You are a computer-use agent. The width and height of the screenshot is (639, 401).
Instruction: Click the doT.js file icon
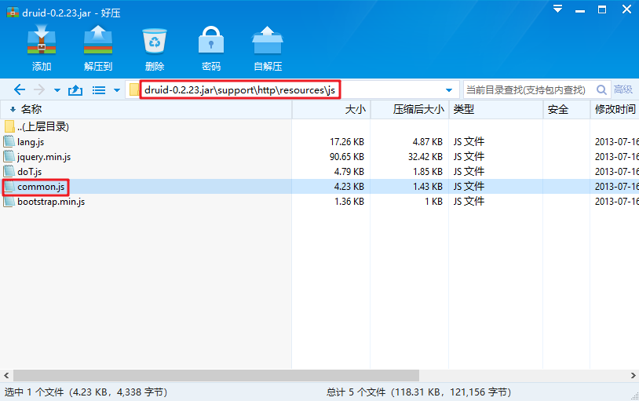pos(9,171)
